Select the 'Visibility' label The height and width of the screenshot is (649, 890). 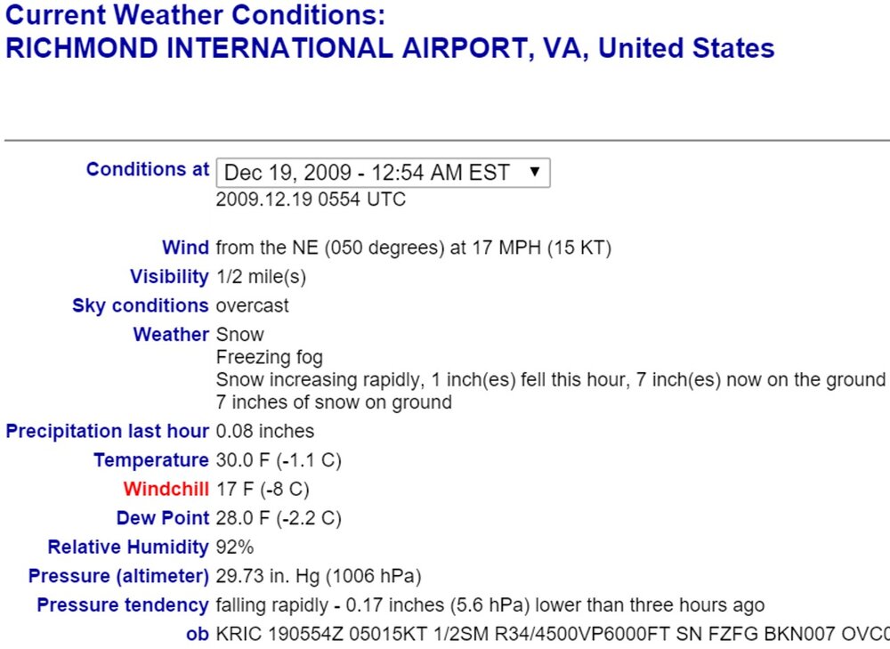pyautogui.click(x=170, y=277)
